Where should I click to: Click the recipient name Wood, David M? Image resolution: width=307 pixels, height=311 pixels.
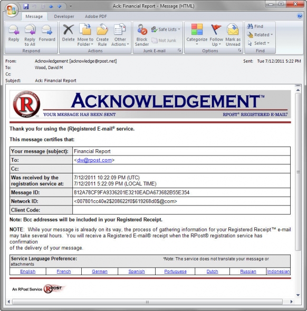(x=49, y=67)
